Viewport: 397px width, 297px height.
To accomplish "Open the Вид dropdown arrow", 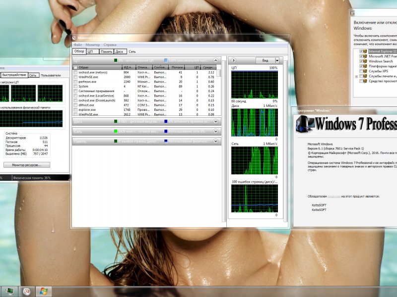I will tap(277, 60).
